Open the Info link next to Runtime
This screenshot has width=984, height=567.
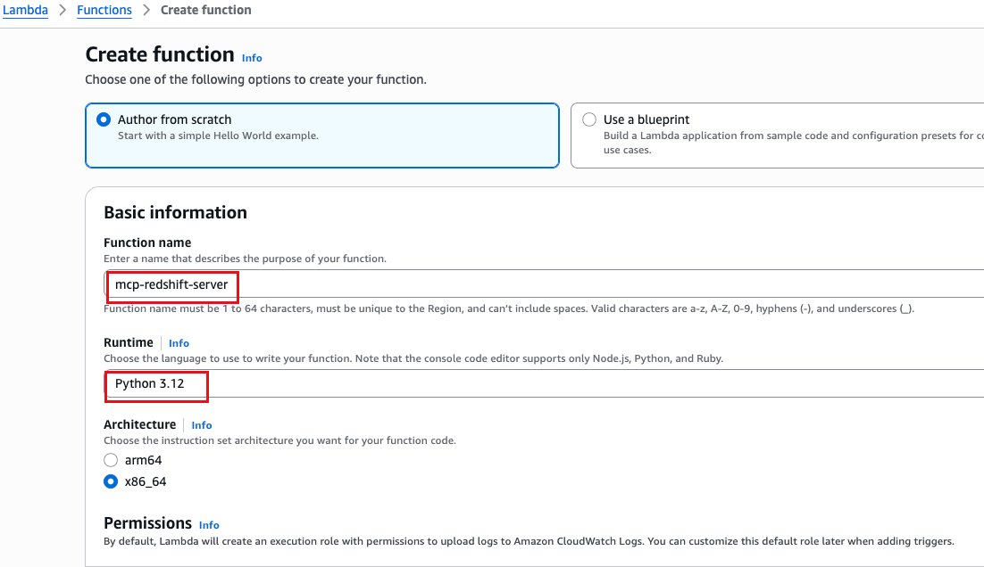click(x=179, y=343)
